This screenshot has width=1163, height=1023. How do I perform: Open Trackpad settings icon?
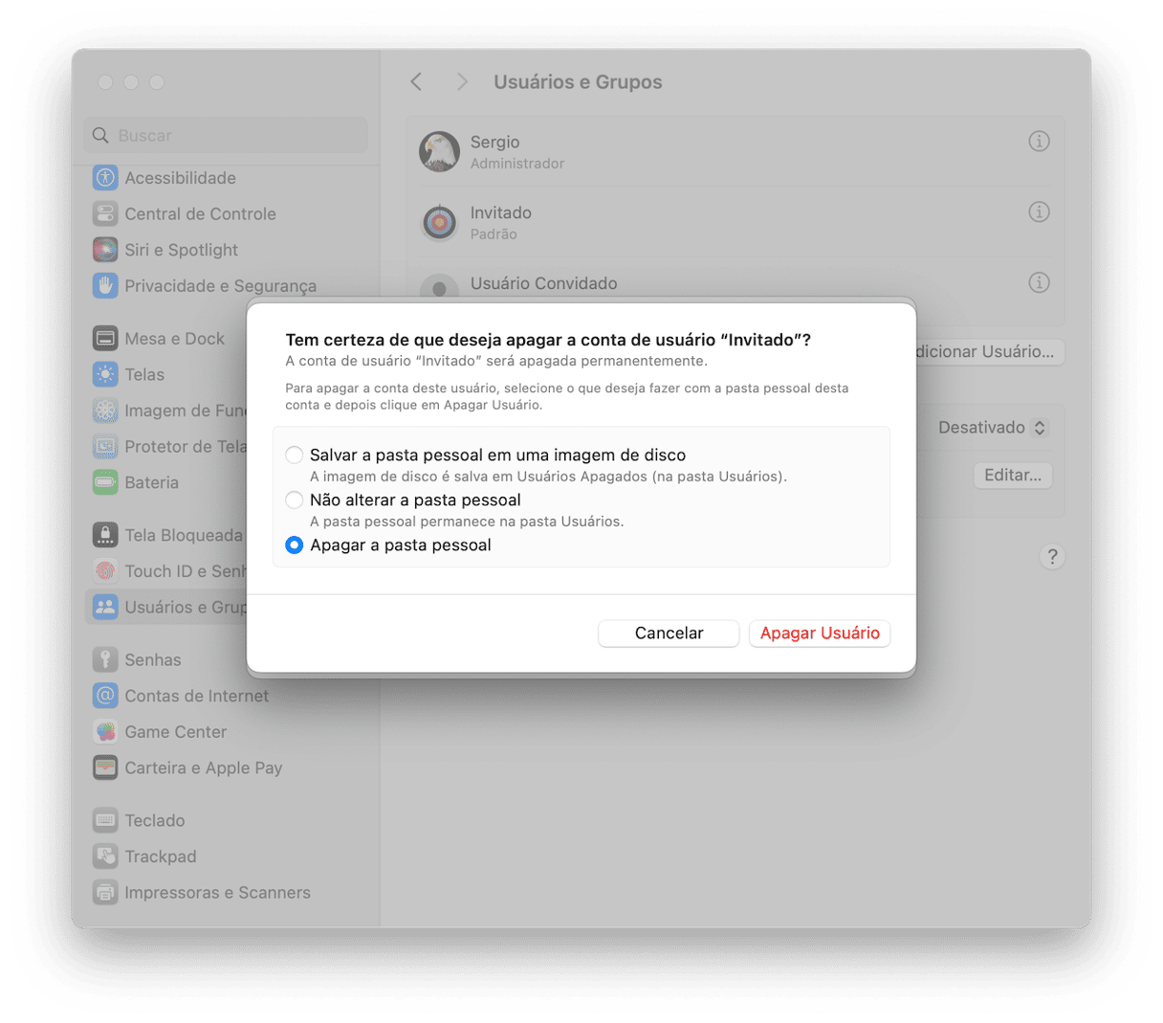(x=105, y=856)
